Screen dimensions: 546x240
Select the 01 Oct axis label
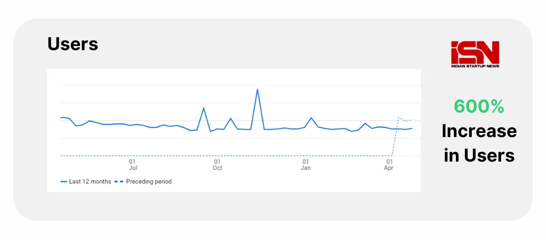pos(217,164)
